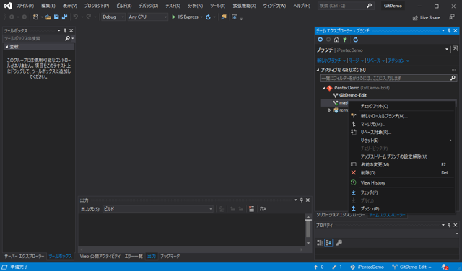Open the リベース dropdown
Viewport: 462px width, 271px height.
coord(375,61)
